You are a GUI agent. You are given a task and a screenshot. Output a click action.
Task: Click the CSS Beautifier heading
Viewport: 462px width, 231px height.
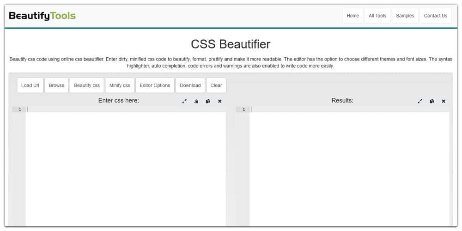(231, 44)
